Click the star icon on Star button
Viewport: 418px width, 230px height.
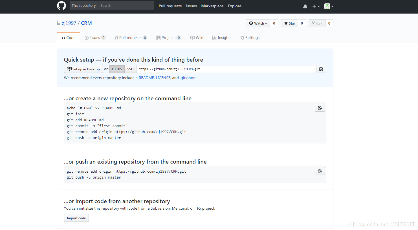(x=286, y=23)
